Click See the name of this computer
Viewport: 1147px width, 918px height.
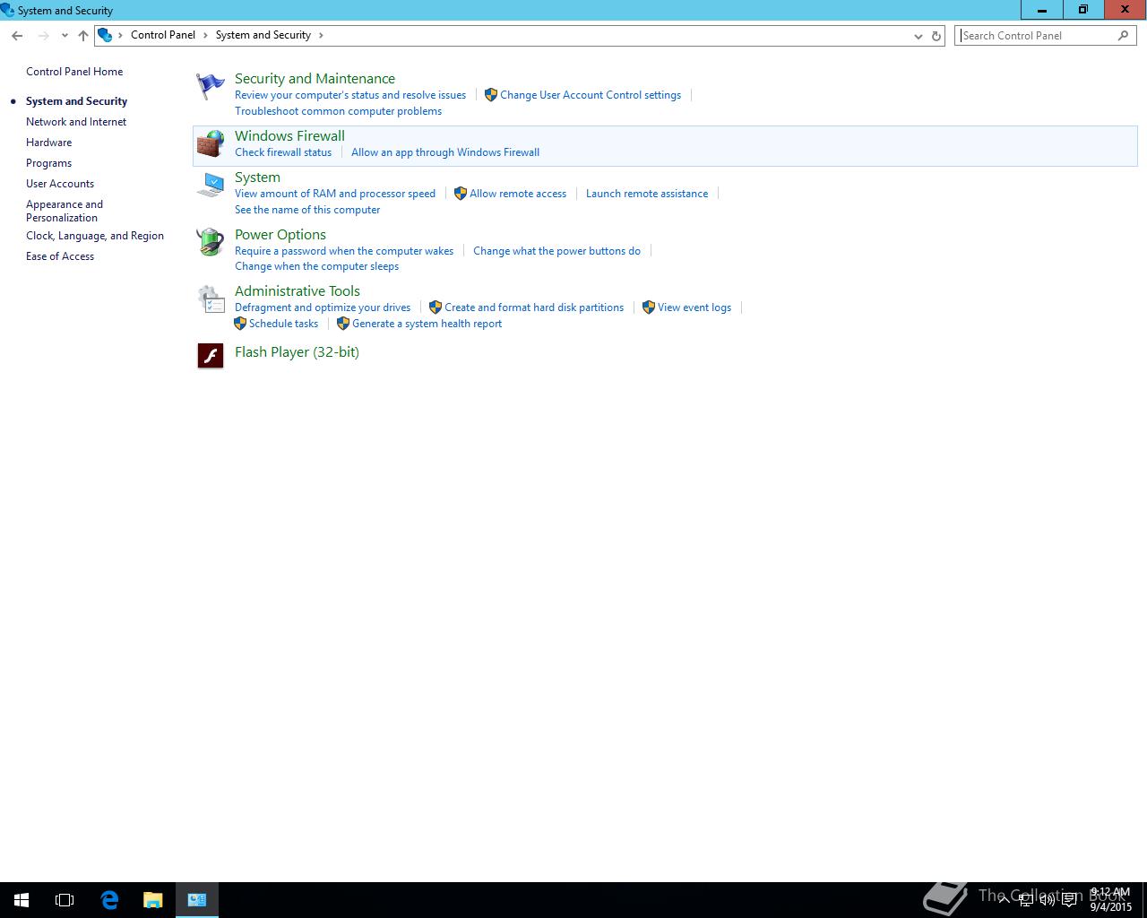pyautogui.click(x=307, y=210)
